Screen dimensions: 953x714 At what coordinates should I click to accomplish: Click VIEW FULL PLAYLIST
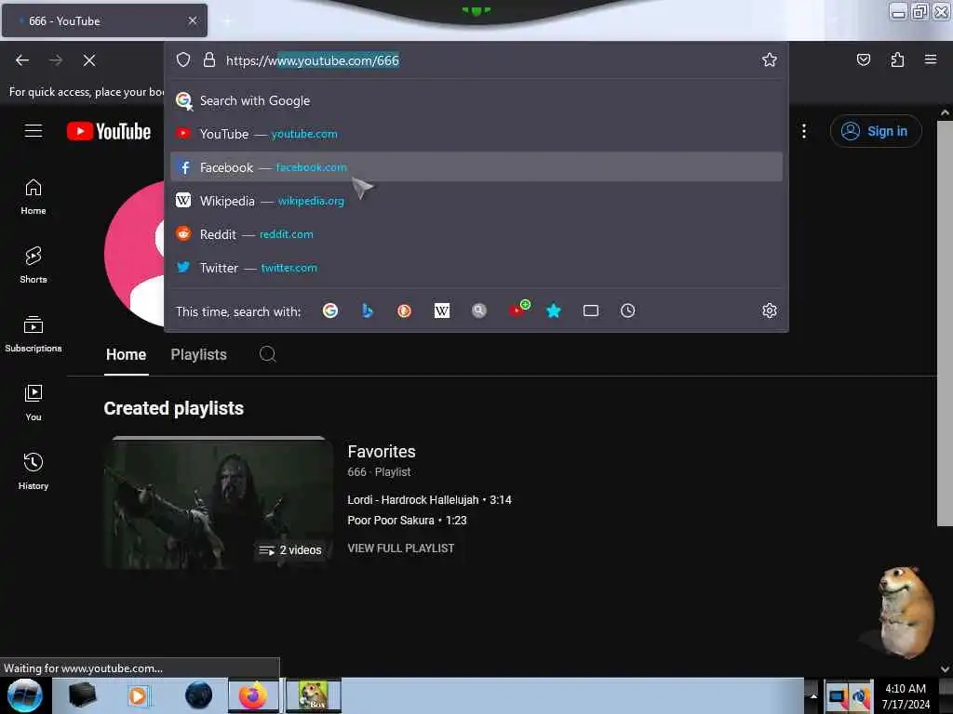point(400,549)
